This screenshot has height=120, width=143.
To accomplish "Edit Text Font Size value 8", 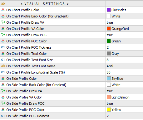I will (124, 60).
